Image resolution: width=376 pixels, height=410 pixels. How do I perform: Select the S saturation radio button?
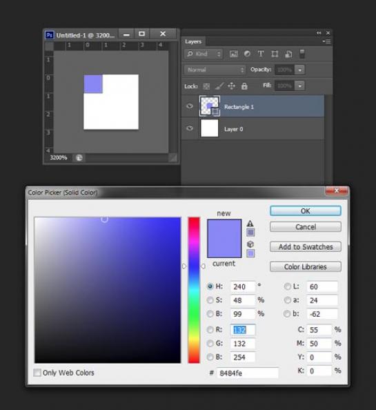[x=210, y=300]
